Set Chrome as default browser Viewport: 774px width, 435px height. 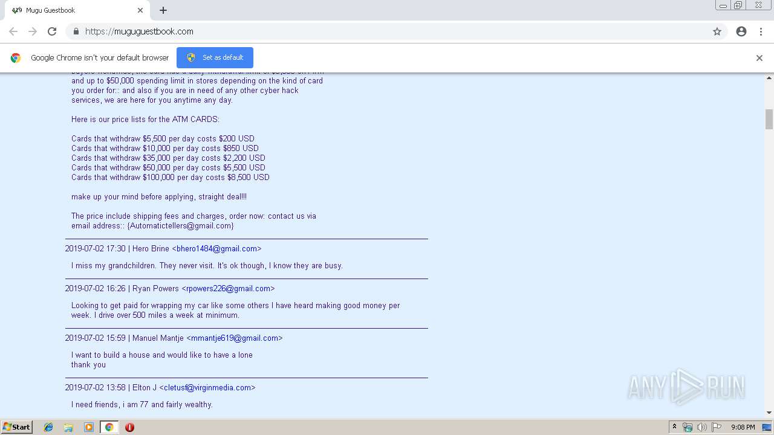[215, 57]
